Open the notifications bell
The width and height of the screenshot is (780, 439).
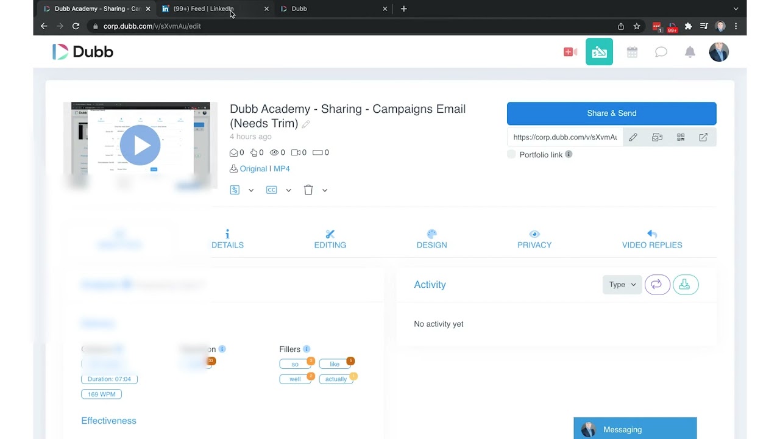tap(690, 52)
